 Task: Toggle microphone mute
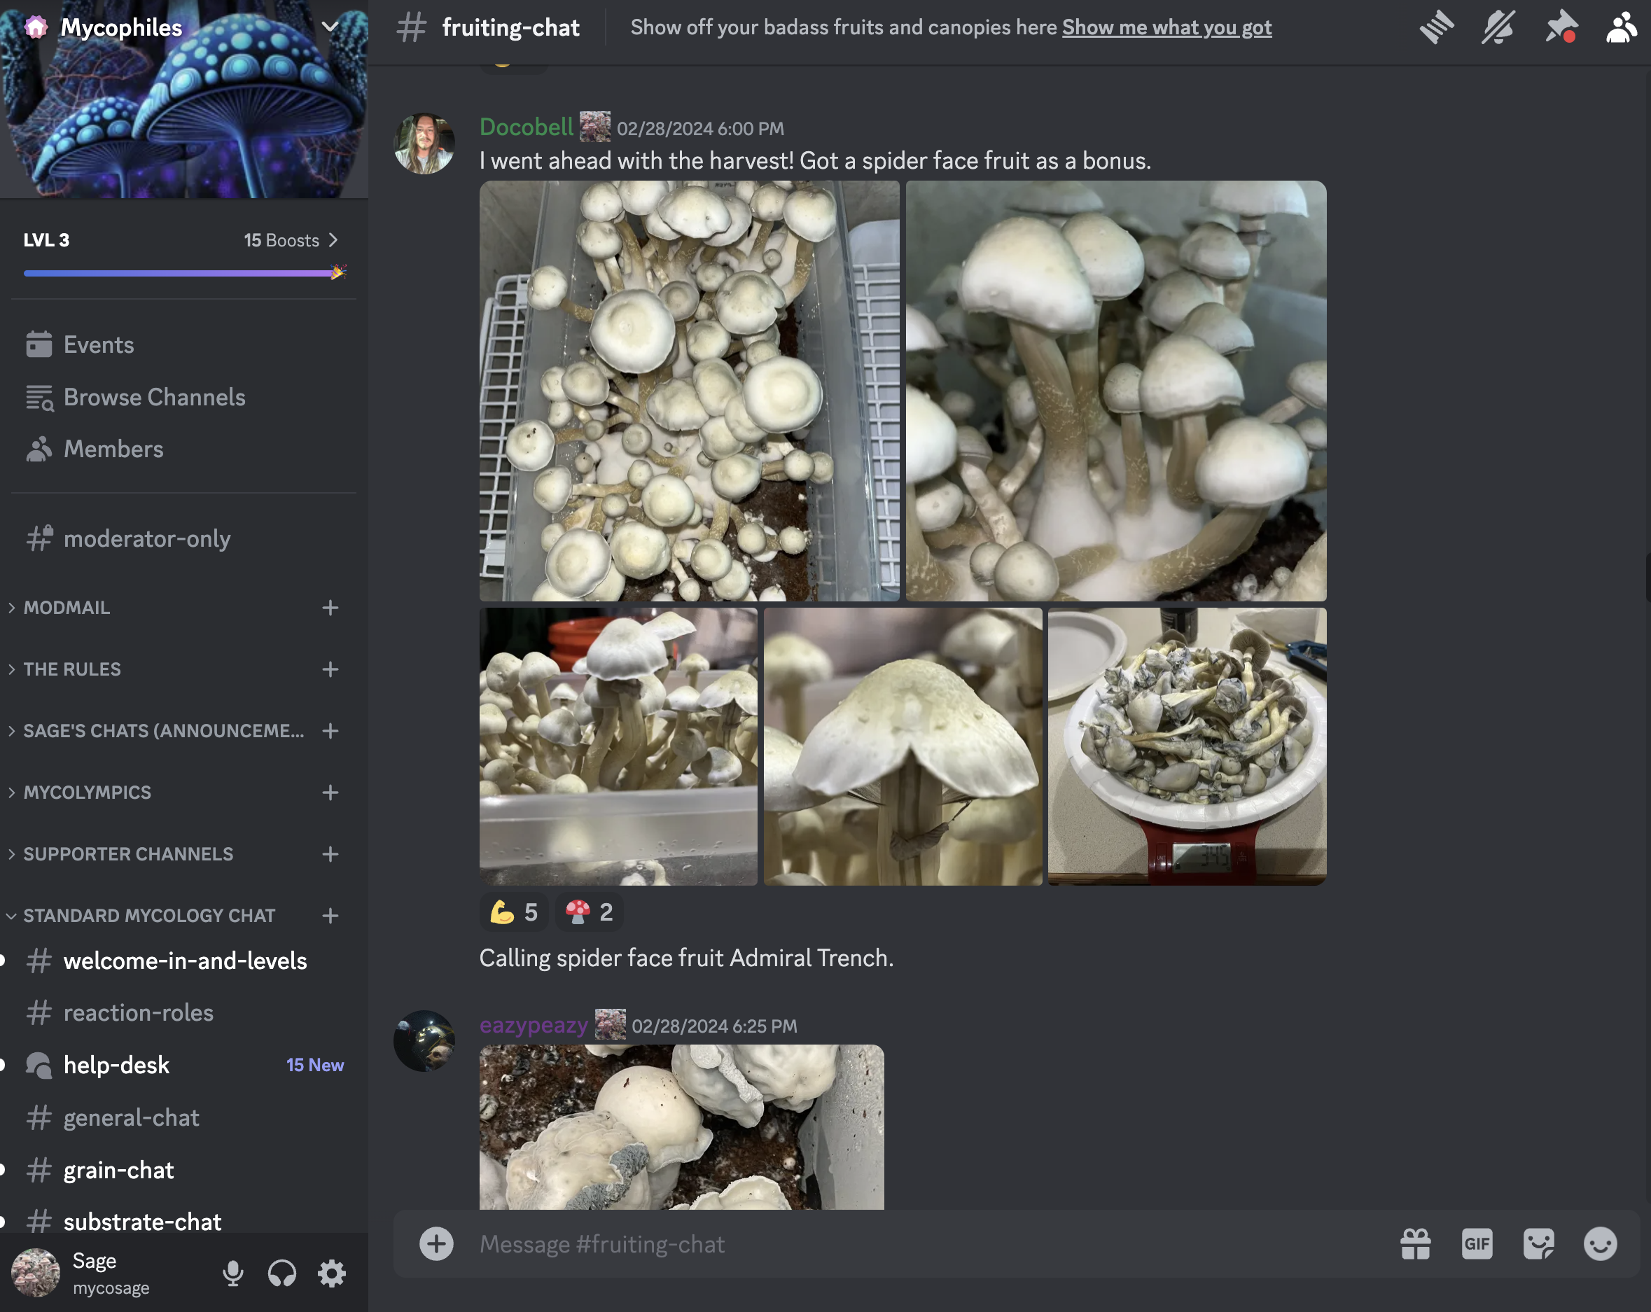[x=232, y=1273]
